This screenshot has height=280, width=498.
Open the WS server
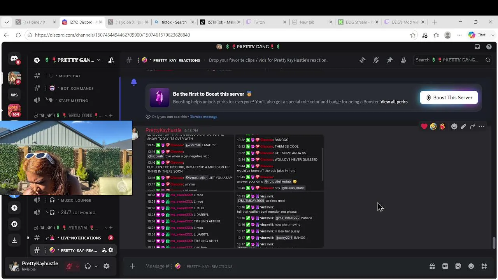14,94
